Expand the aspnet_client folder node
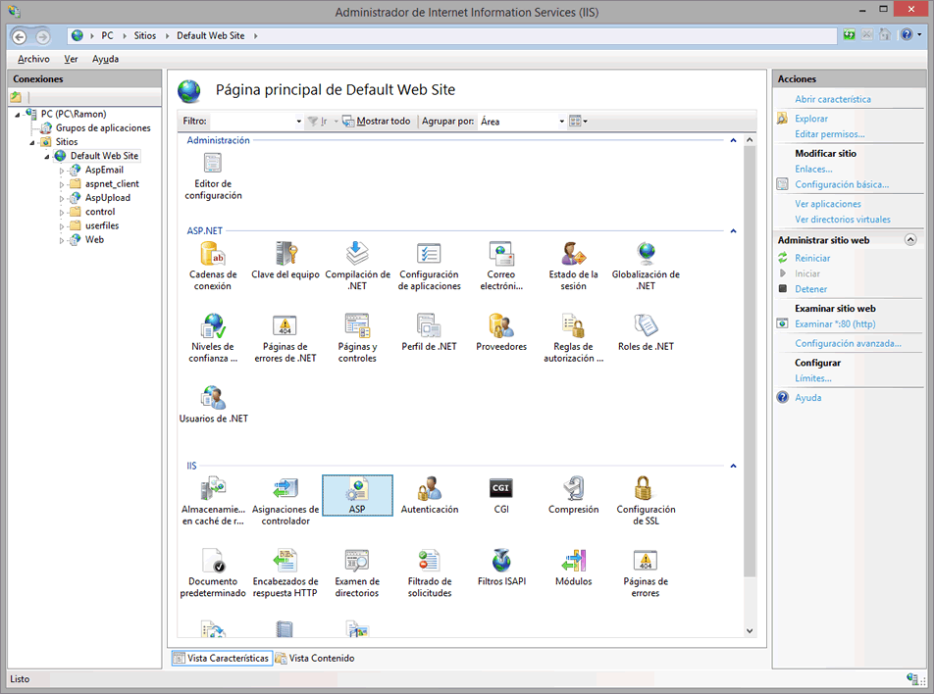The image size is (934, 694). [62, 184]
